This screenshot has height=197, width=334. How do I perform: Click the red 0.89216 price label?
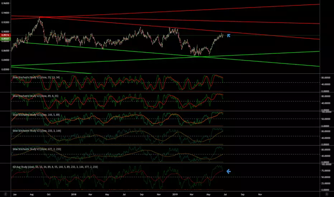[5, 35]
